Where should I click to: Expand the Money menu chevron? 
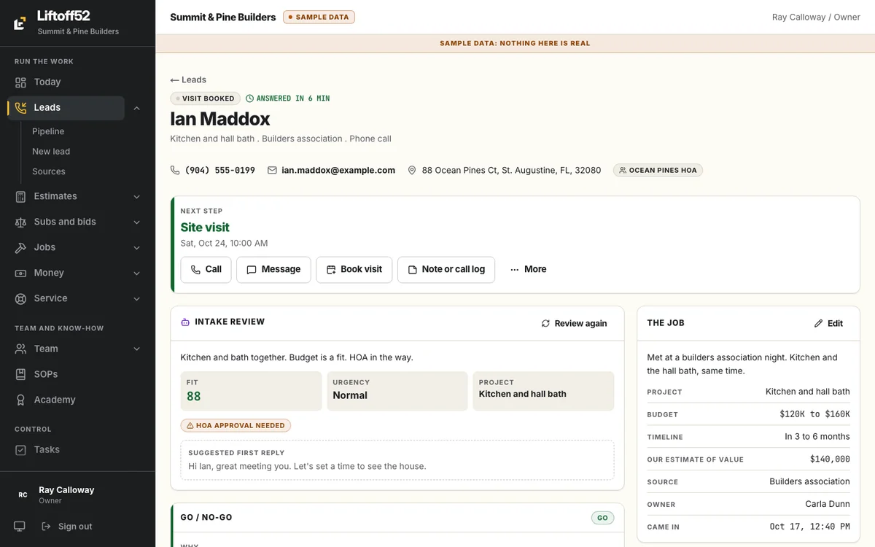136,273
